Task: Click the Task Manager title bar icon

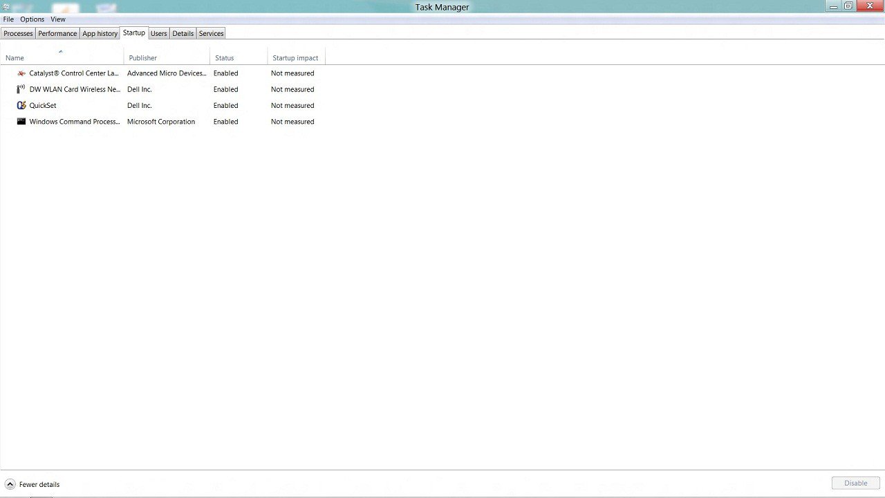Action: (6, 7)
